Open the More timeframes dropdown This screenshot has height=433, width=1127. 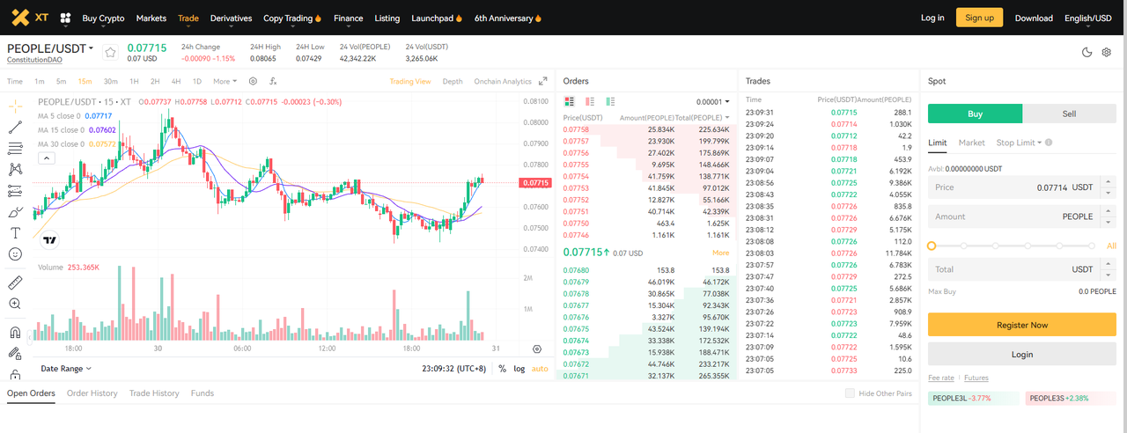pos(225,81)
